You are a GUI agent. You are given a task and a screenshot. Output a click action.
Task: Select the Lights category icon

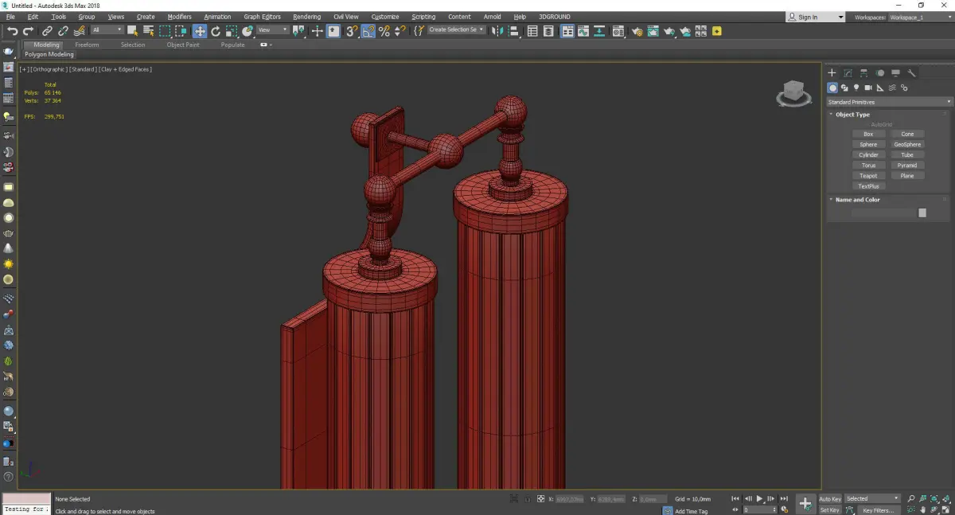click(x=856, y=88)
